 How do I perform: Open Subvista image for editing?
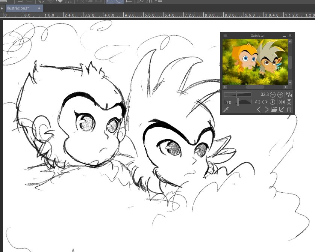click(x=282, y=109)
